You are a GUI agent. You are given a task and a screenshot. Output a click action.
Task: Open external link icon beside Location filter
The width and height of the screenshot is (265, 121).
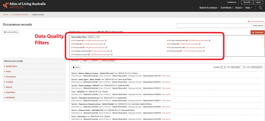(x=106, y=41)
